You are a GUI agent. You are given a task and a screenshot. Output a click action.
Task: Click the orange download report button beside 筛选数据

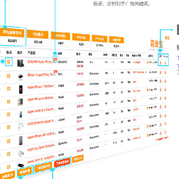[43, 167]
